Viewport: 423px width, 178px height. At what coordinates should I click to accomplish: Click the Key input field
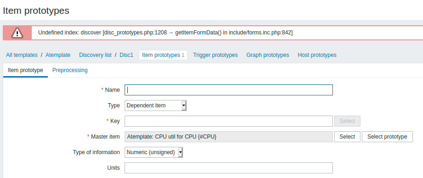(x=229, y=121)
